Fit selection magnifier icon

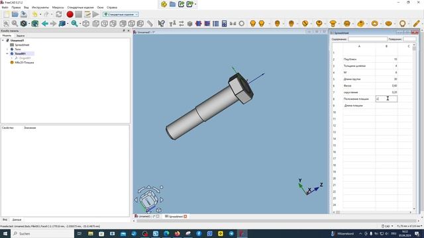[x=15, y=24]
